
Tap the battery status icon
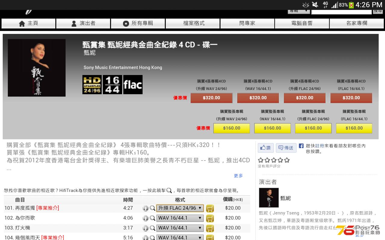click(x=351, y=5)
